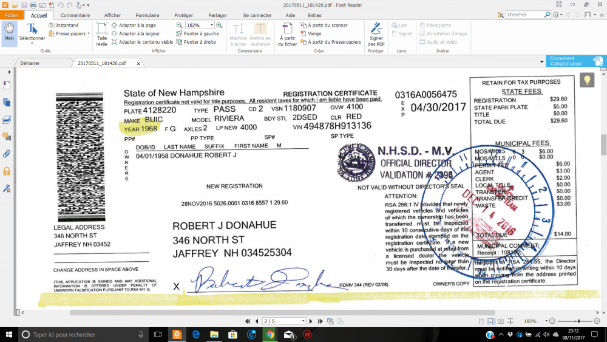This screenshot has height=342, width=607.
Task: Open the advanced folder search icon
Action: tap(501, 15)
